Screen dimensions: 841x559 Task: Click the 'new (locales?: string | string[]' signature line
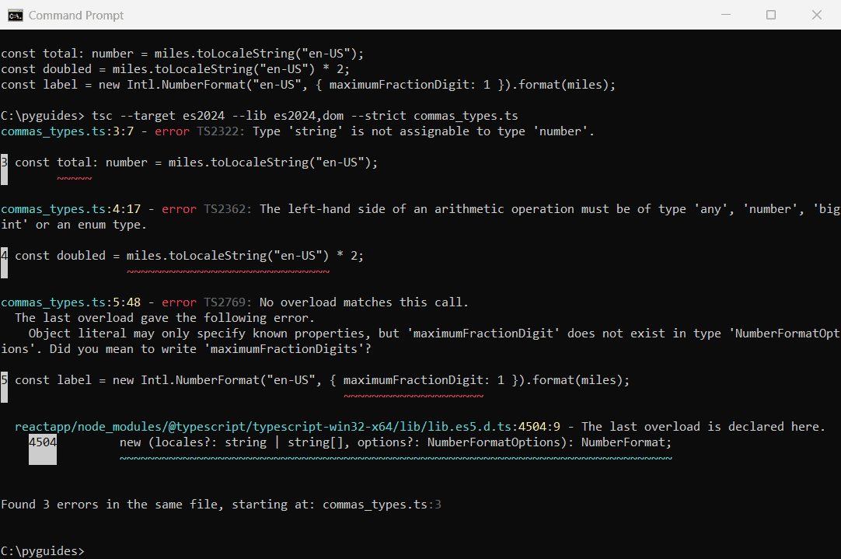pos(396,442)
